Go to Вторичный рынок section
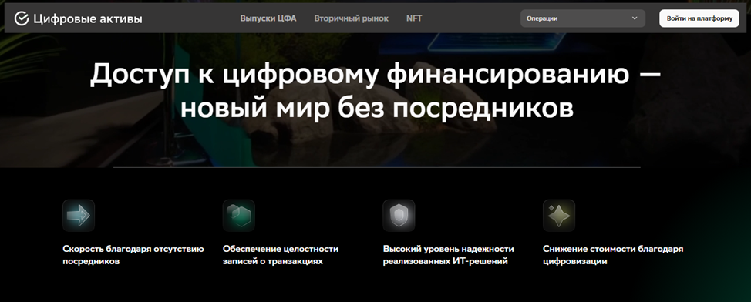This screenshot has height=302, width=751. click(352, 18)
